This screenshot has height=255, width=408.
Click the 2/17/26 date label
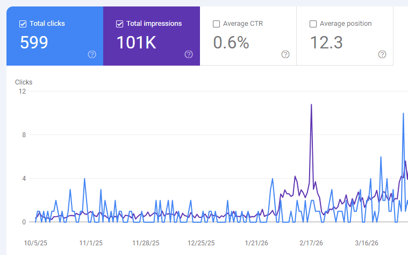(x=311, y=243)
